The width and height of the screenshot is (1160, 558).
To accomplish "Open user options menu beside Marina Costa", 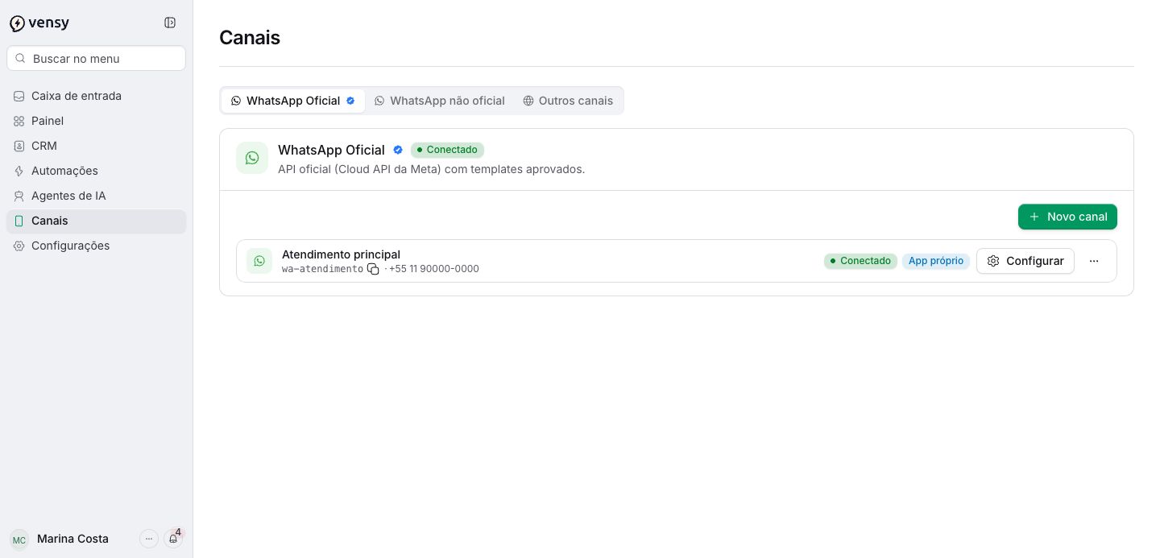I will pyautogui.click(x=149, y=539).
